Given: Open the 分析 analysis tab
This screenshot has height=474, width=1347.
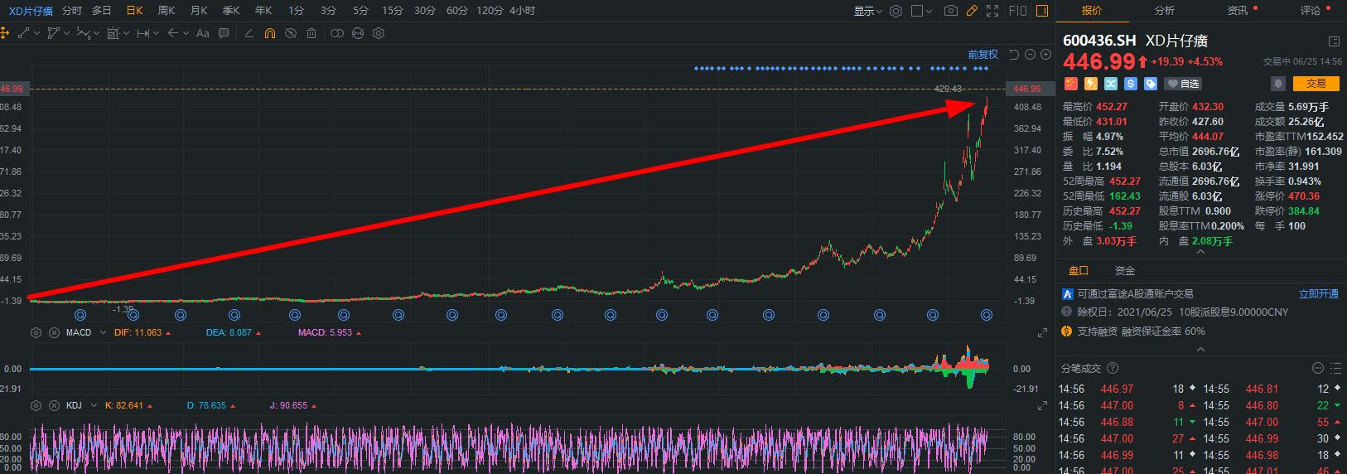Looking at the screenshot, I should pyautogui.click(x=1165, y=11).
